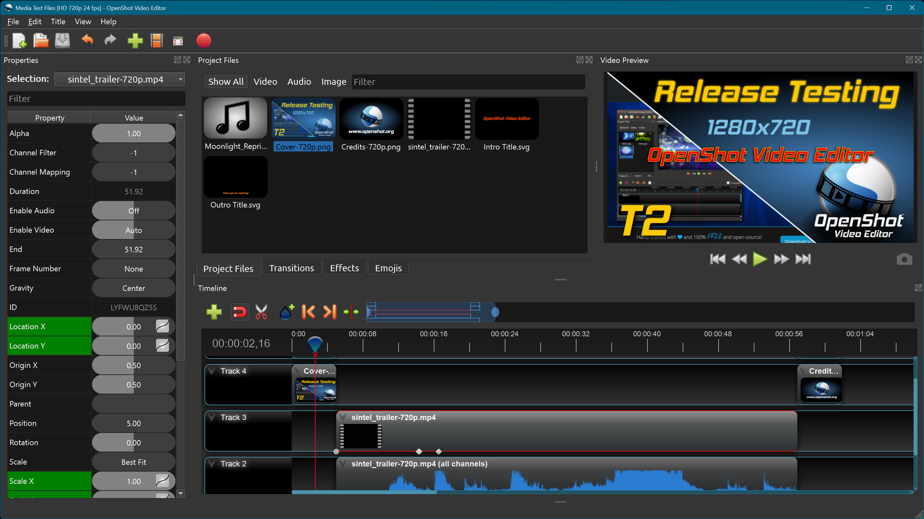924x519 pixels.
Task: Play the video preview
Action: pos(759,259)
